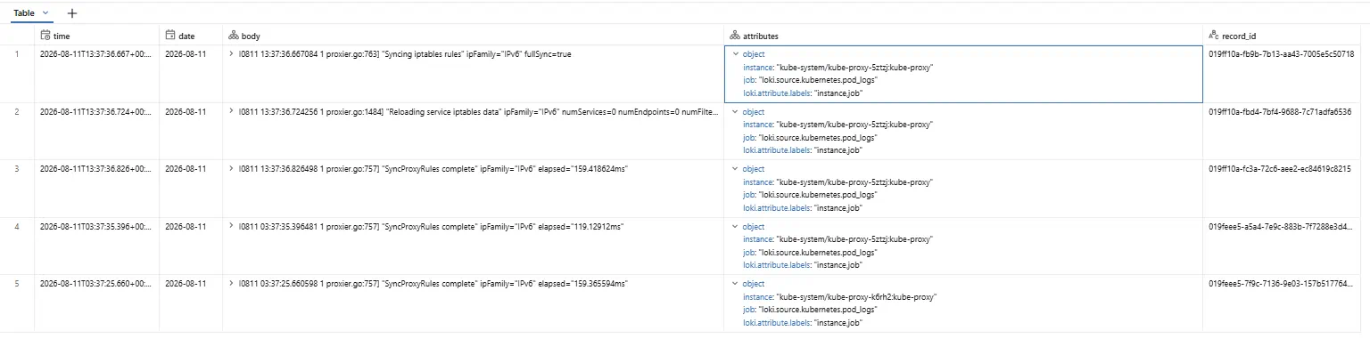The image size is (1370, 339).
Task: Click the calendar icon on the date column
Action: [x=170, y=36]
